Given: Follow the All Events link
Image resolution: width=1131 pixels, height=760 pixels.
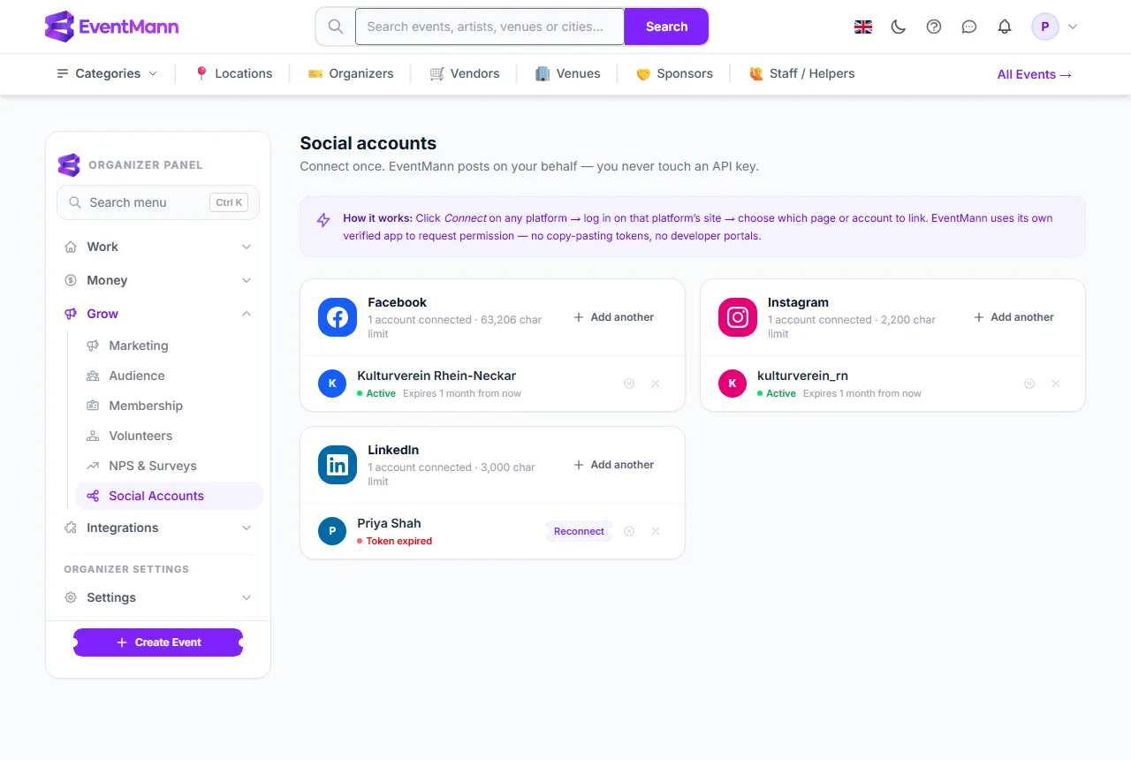Looking at the screenshot, I should (1035, 74).
